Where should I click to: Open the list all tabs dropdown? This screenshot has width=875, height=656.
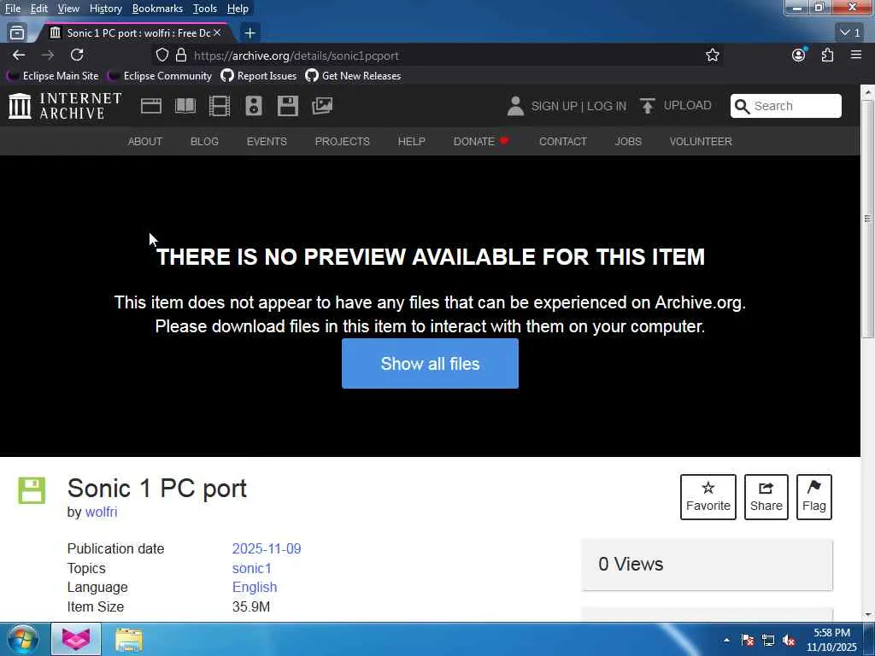click(850, 33)
